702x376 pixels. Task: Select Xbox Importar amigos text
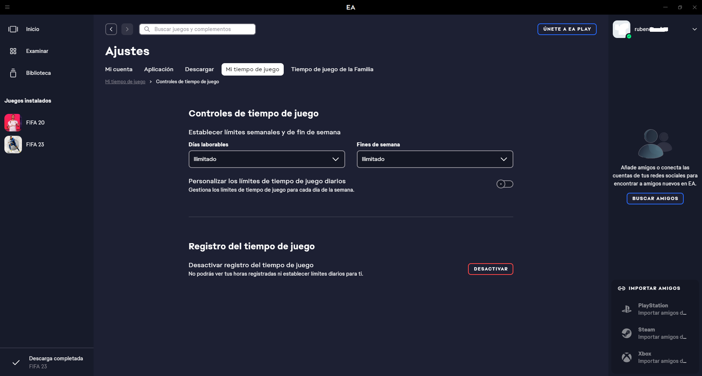click(x=662, y=361)
